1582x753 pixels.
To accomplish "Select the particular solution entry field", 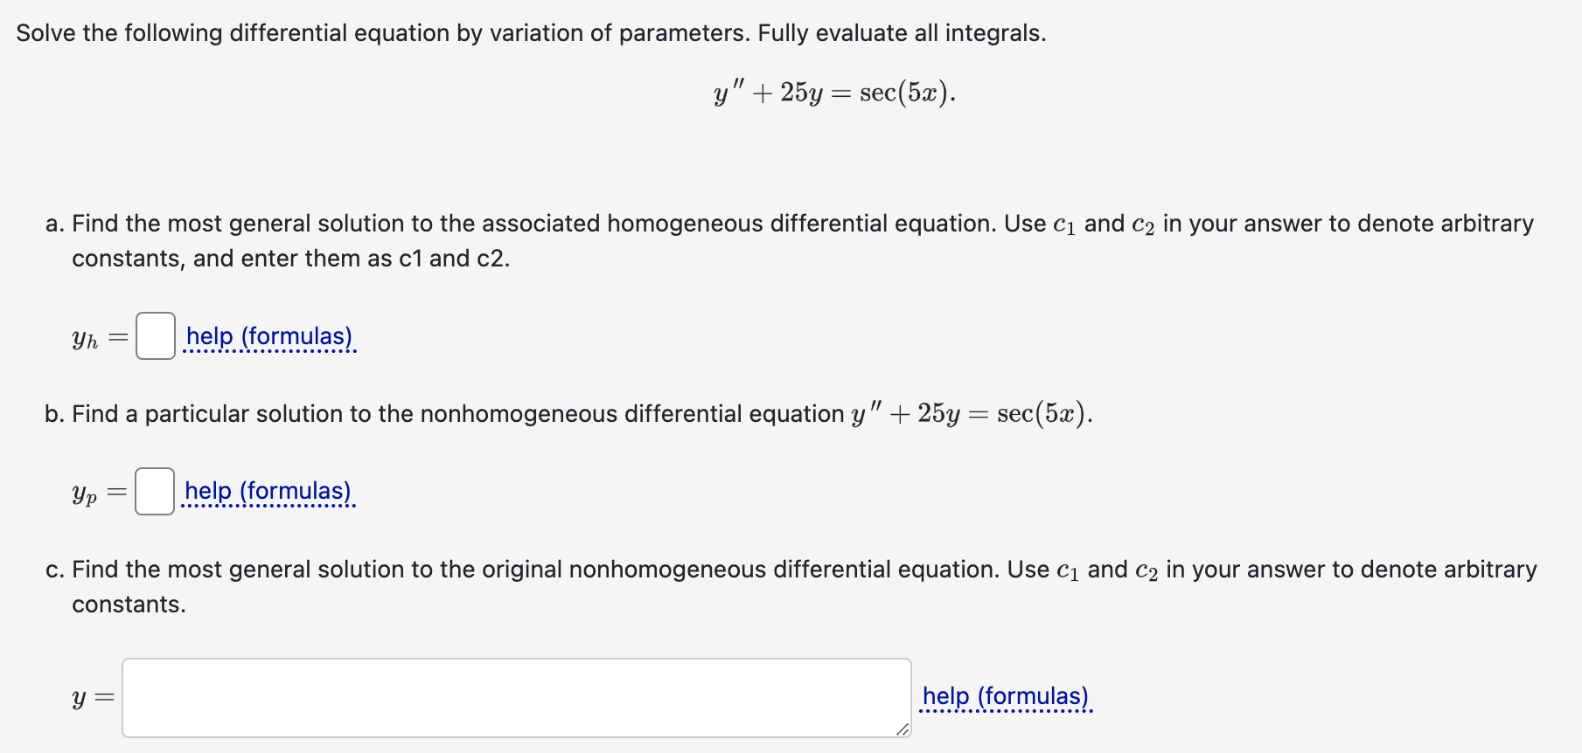I will coord(154,492).
